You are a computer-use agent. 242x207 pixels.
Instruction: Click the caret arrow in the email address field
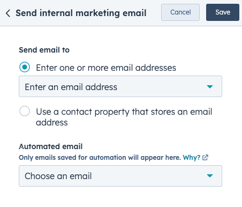coord(210,87)
